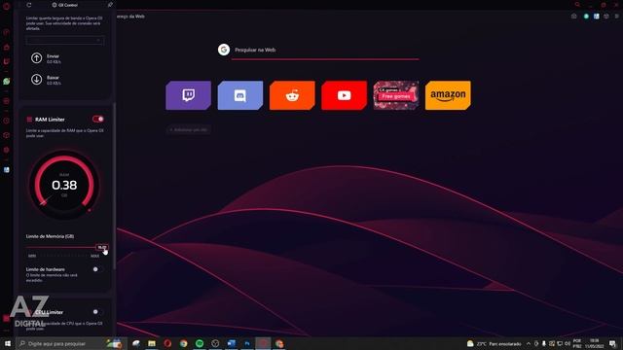Open the GX Games free games tile
The width and height of the screenshot is (623, 350).
[396, 95]
